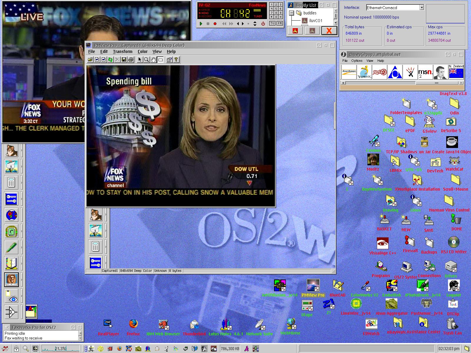Click the Save disk icon in PMView
The image size is (471, 353).
[x=124, y=60]
